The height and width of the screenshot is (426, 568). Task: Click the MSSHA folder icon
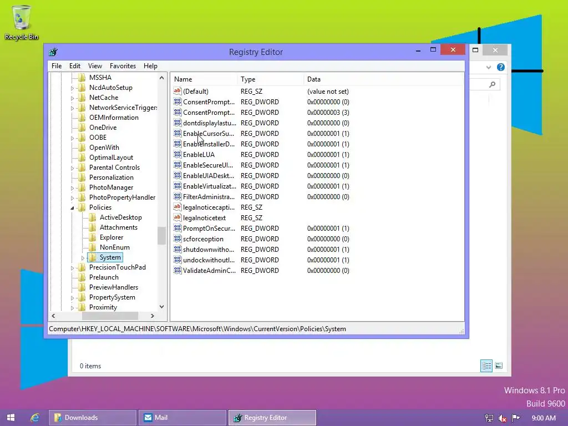click(82, 78)
